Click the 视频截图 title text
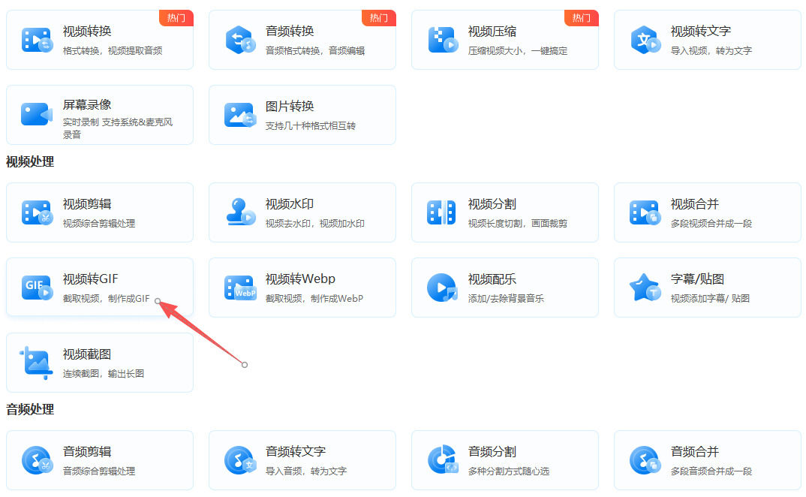Viewport: 806px width, 497px height. tap(87, 354)
